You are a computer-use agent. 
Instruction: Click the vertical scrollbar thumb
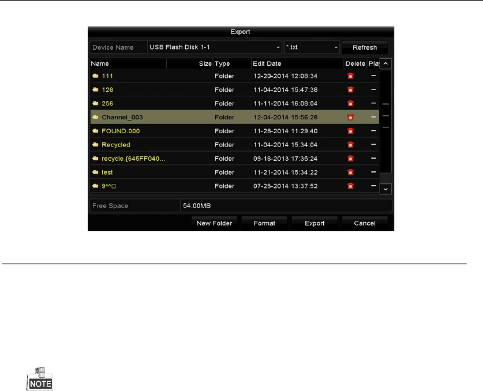coord(385,121)
